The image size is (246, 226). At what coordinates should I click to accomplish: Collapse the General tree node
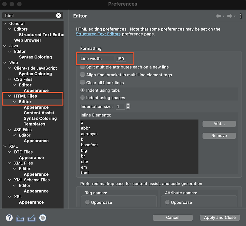click(5, 23)
